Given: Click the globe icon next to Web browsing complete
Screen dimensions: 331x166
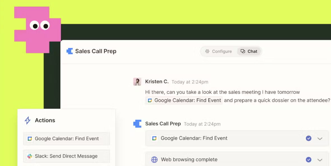Looking at the screenshot, I should coord(154,160).
